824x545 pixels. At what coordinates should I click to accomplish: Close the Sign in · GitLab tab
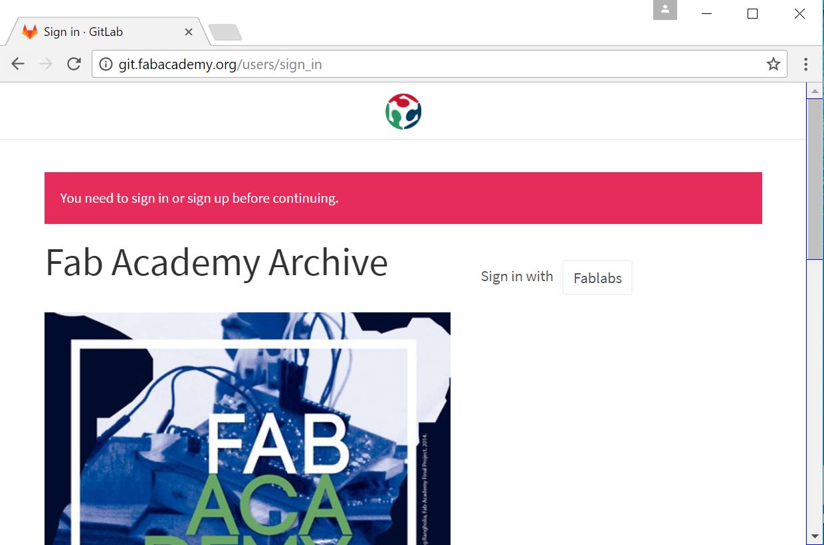189,32
